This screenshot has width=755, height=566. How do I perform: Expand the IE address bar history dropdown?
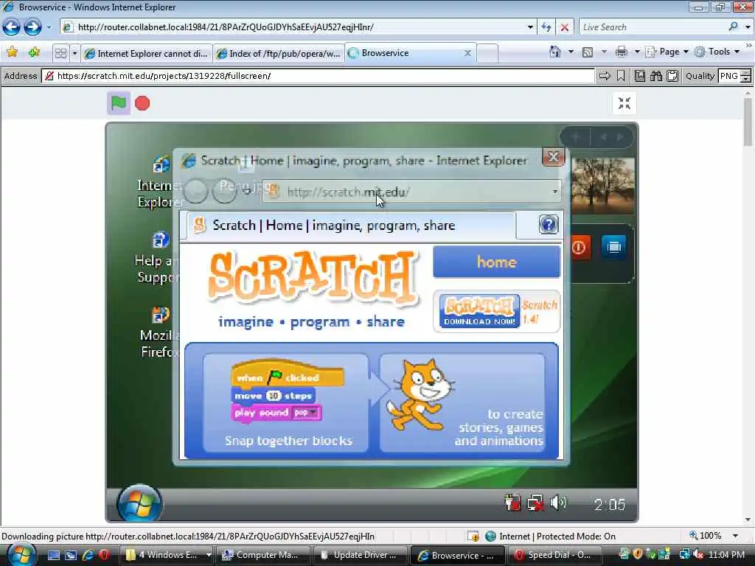[530, 27]
